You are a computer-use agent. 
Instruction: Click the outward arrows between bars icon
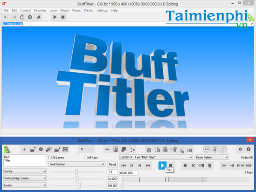pyautogui.click(x=240, y=165)
